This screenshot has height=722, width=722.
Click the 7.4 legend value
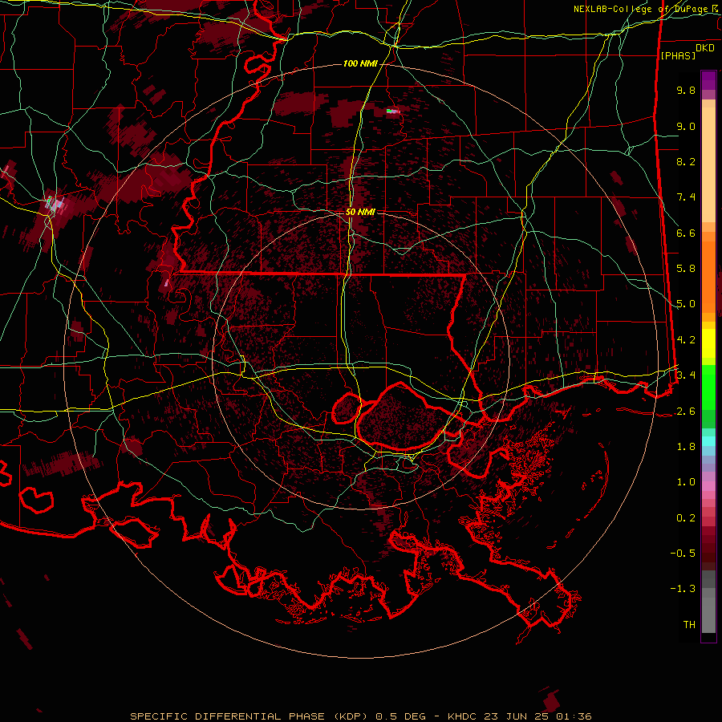(x=686, y=197)
